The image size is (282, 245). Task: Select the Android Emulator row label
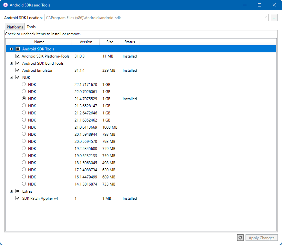37,70
